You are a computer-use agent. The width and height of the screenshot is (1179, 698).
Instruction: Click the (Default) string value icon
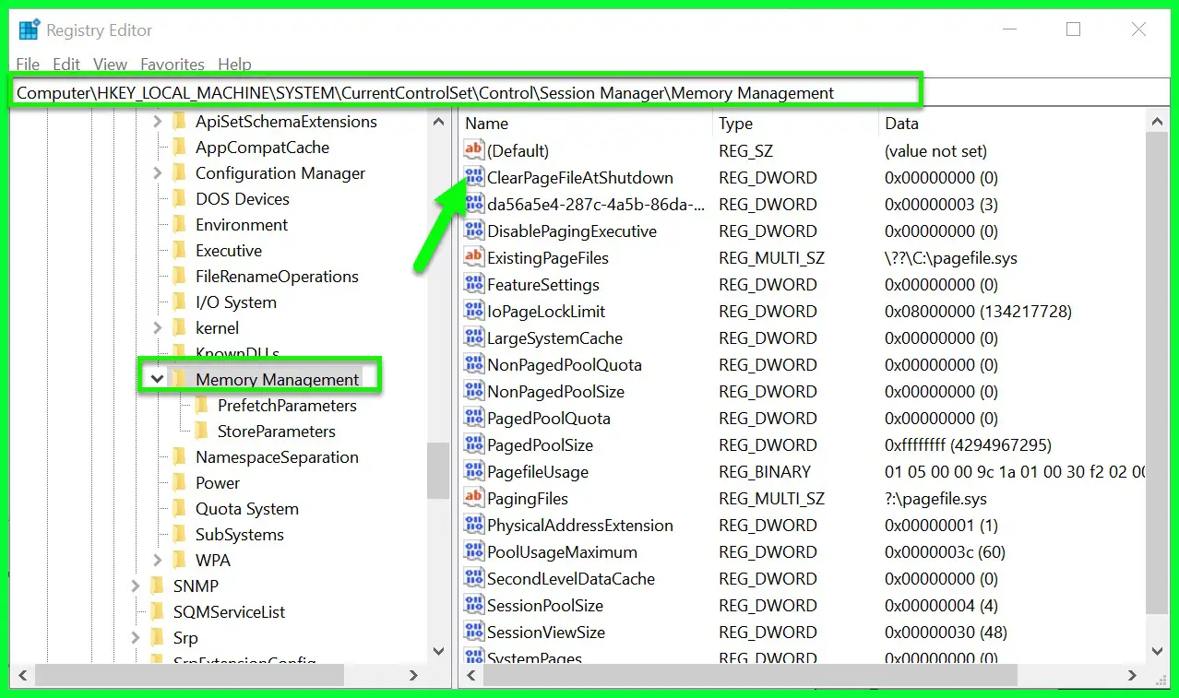[474, 150]
